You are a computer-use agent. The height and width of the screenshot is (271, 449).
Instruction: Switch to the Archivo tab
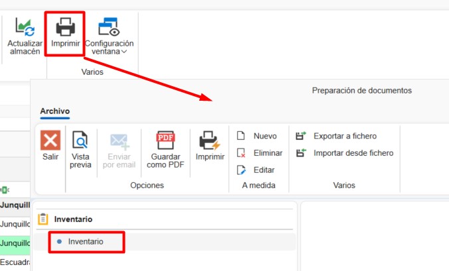point(55,111)
